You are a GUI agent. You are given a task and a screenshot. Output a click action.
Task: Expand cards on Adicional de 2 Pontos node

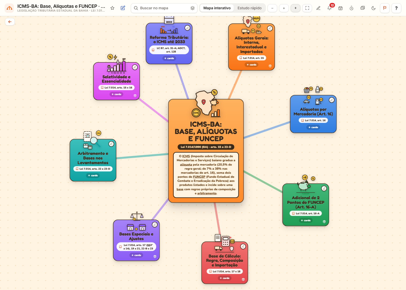[306, 220]
